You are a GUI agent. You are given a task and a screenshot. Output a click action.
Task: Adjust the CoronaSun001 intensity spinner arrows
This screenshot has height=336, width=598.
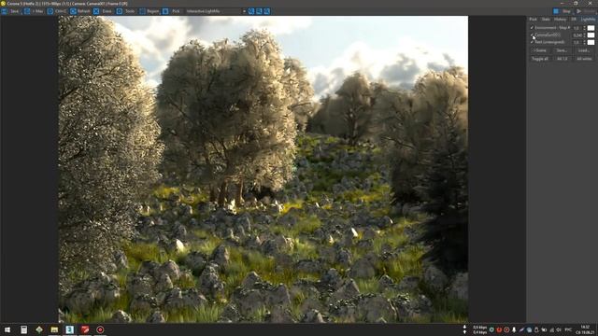coord(584,35)
